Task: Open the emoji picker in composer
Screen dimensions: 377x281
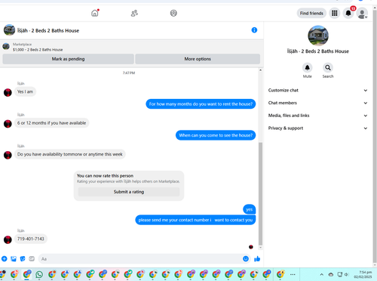Action: click(246, 258)
